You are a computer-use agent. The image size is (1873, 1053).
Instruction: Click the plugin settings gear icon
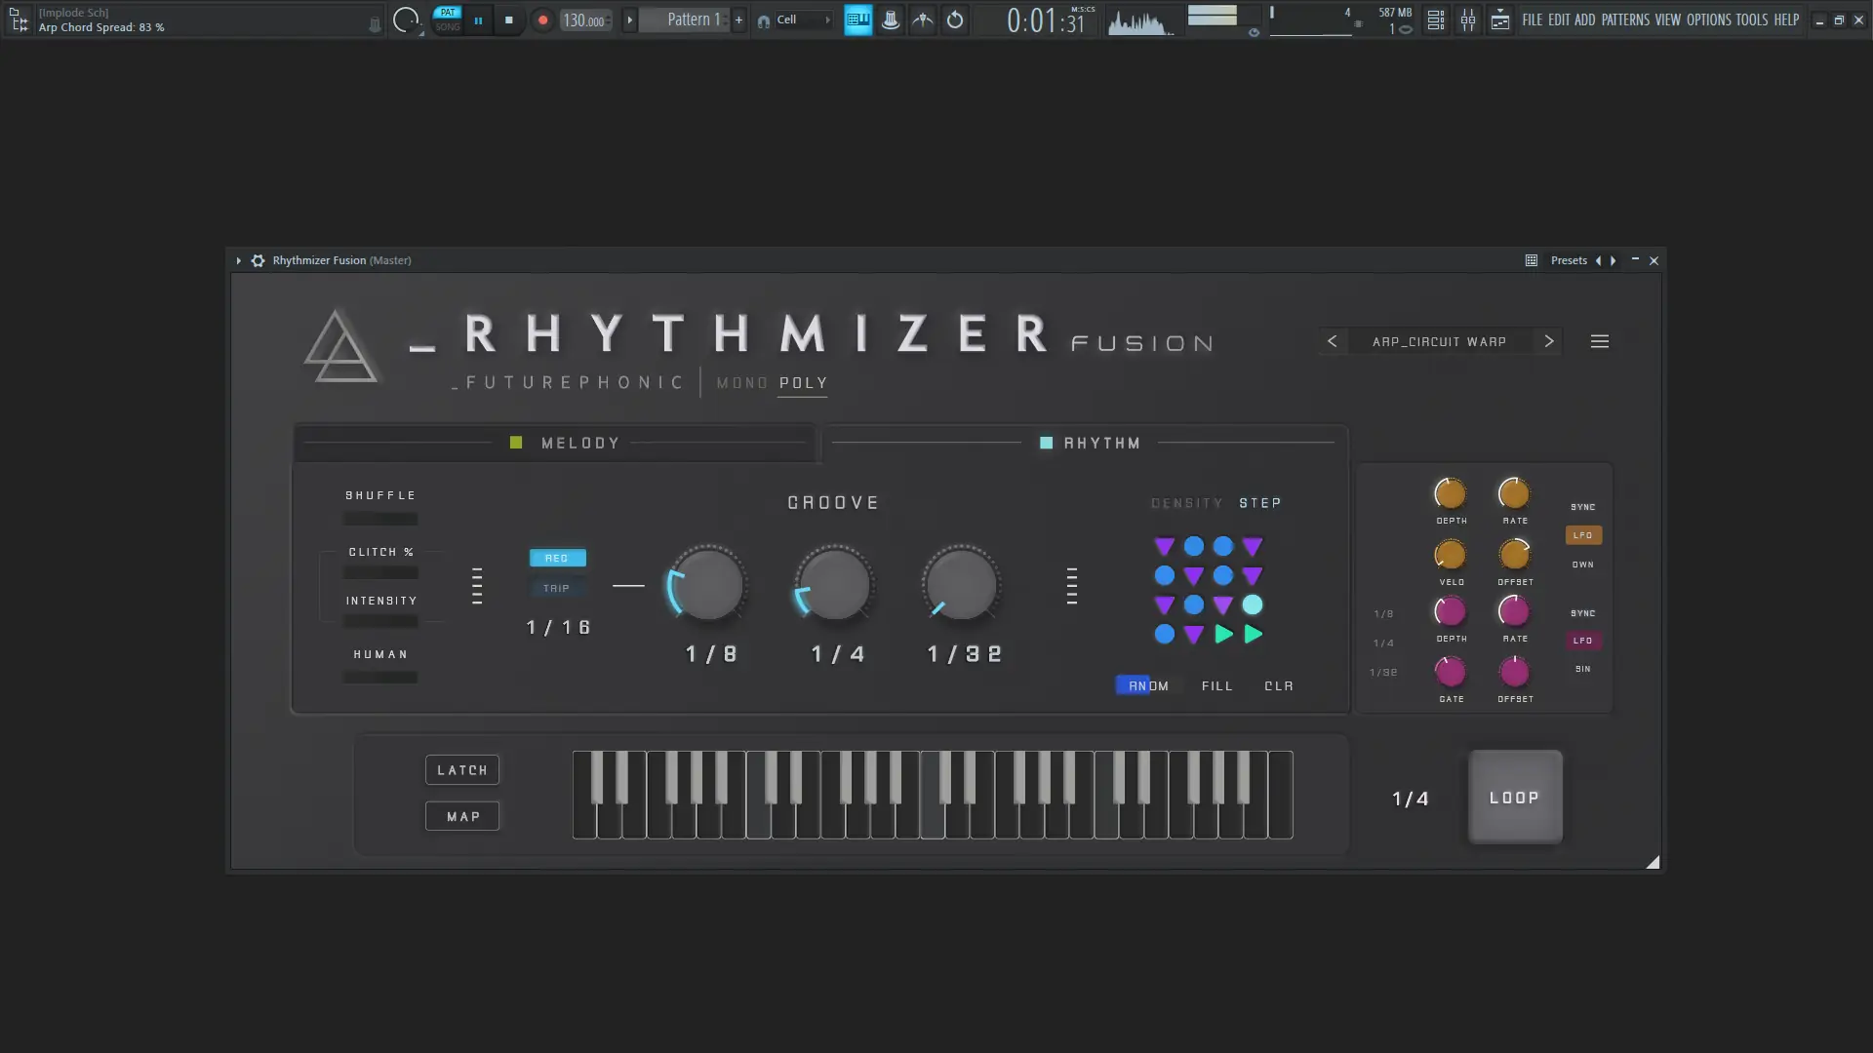pyautogui.click(x=258, y=260)
